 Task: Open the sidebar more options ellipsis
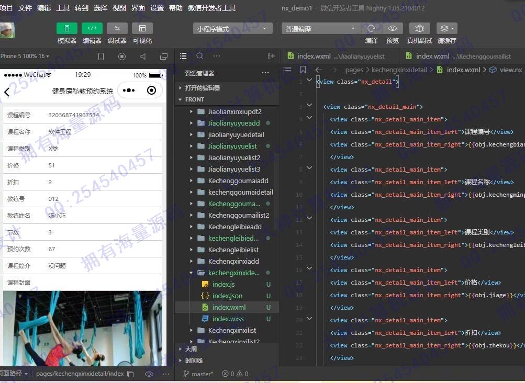217,56
